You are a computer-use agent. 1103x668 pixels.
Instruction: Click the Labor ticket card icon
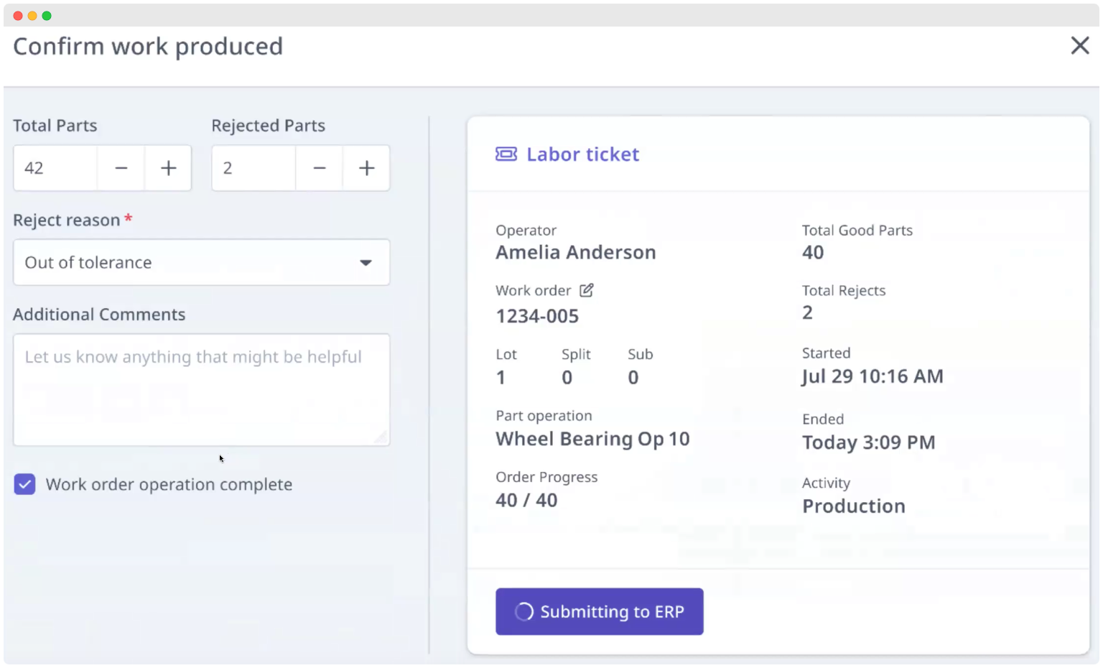(507, 154)
